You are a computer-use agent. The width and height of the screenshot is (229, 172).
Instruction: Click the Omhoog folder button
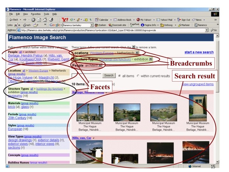click(x=166, y=25)
